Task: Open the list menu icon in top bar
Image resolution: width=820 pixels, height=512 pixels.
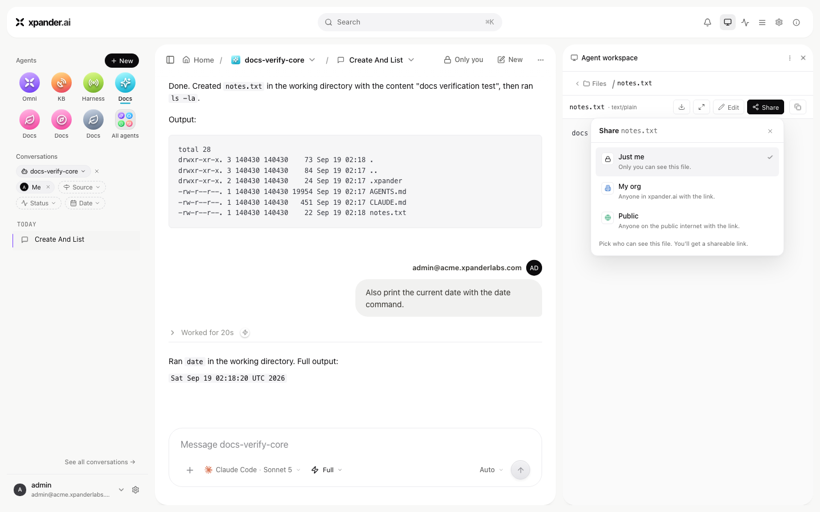Action: point(762,22)
